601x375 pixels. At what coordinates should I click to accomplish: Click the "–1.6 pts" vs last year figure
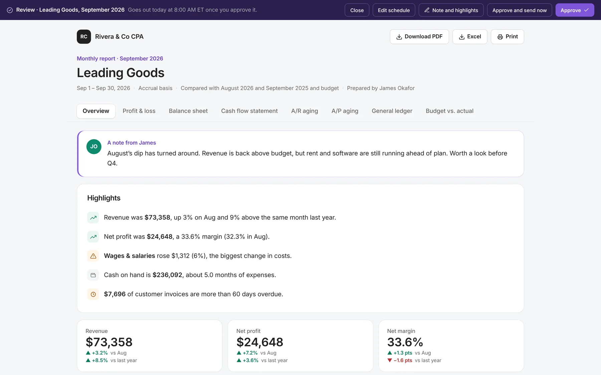click(x=403, y=360)
